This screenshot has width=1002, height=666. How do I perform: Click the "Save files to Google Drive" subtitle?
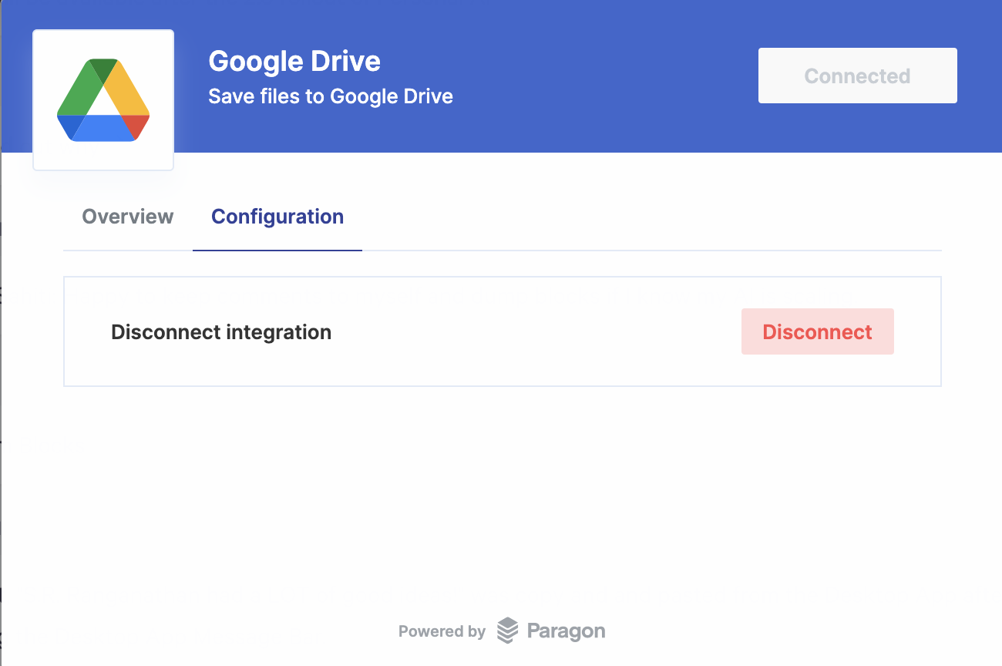(331, 96)
